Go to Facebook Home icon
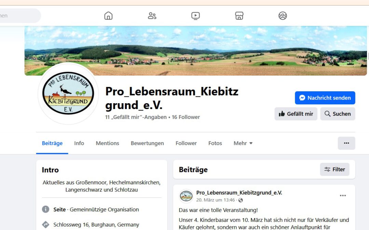 click(x=108, y=16)
